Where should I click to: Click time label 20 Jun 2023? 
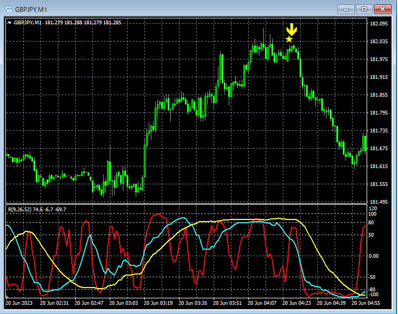(x=19, y=303)
